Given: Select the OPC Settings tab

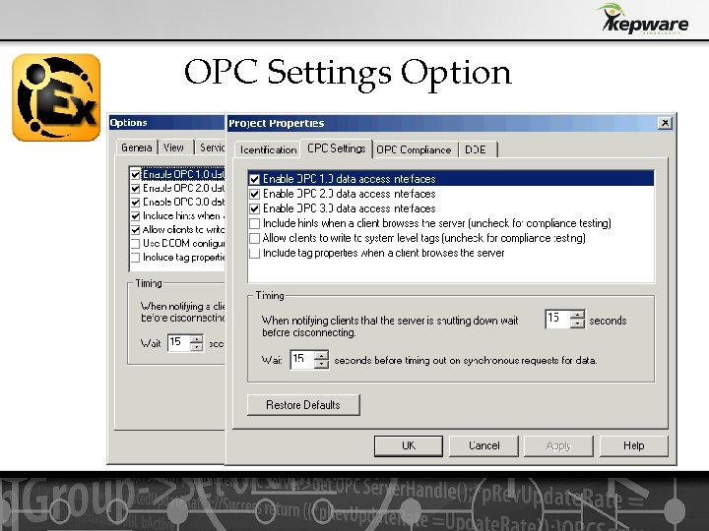Looking at the screenshot, I should pyautogui.click(x=337, y=148).
